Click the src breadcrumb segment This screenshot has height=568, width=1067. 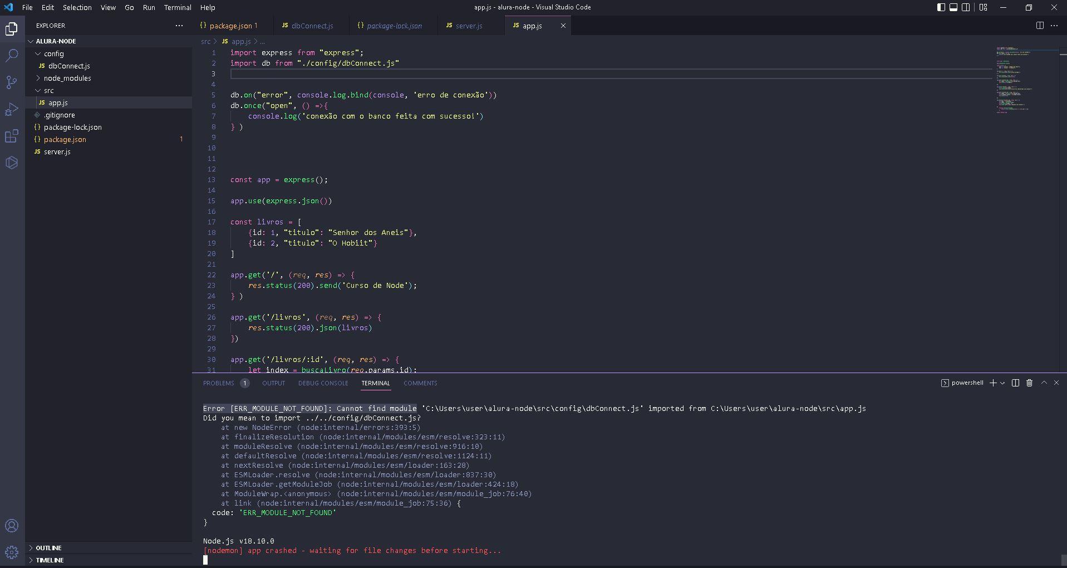pos(205,42)
